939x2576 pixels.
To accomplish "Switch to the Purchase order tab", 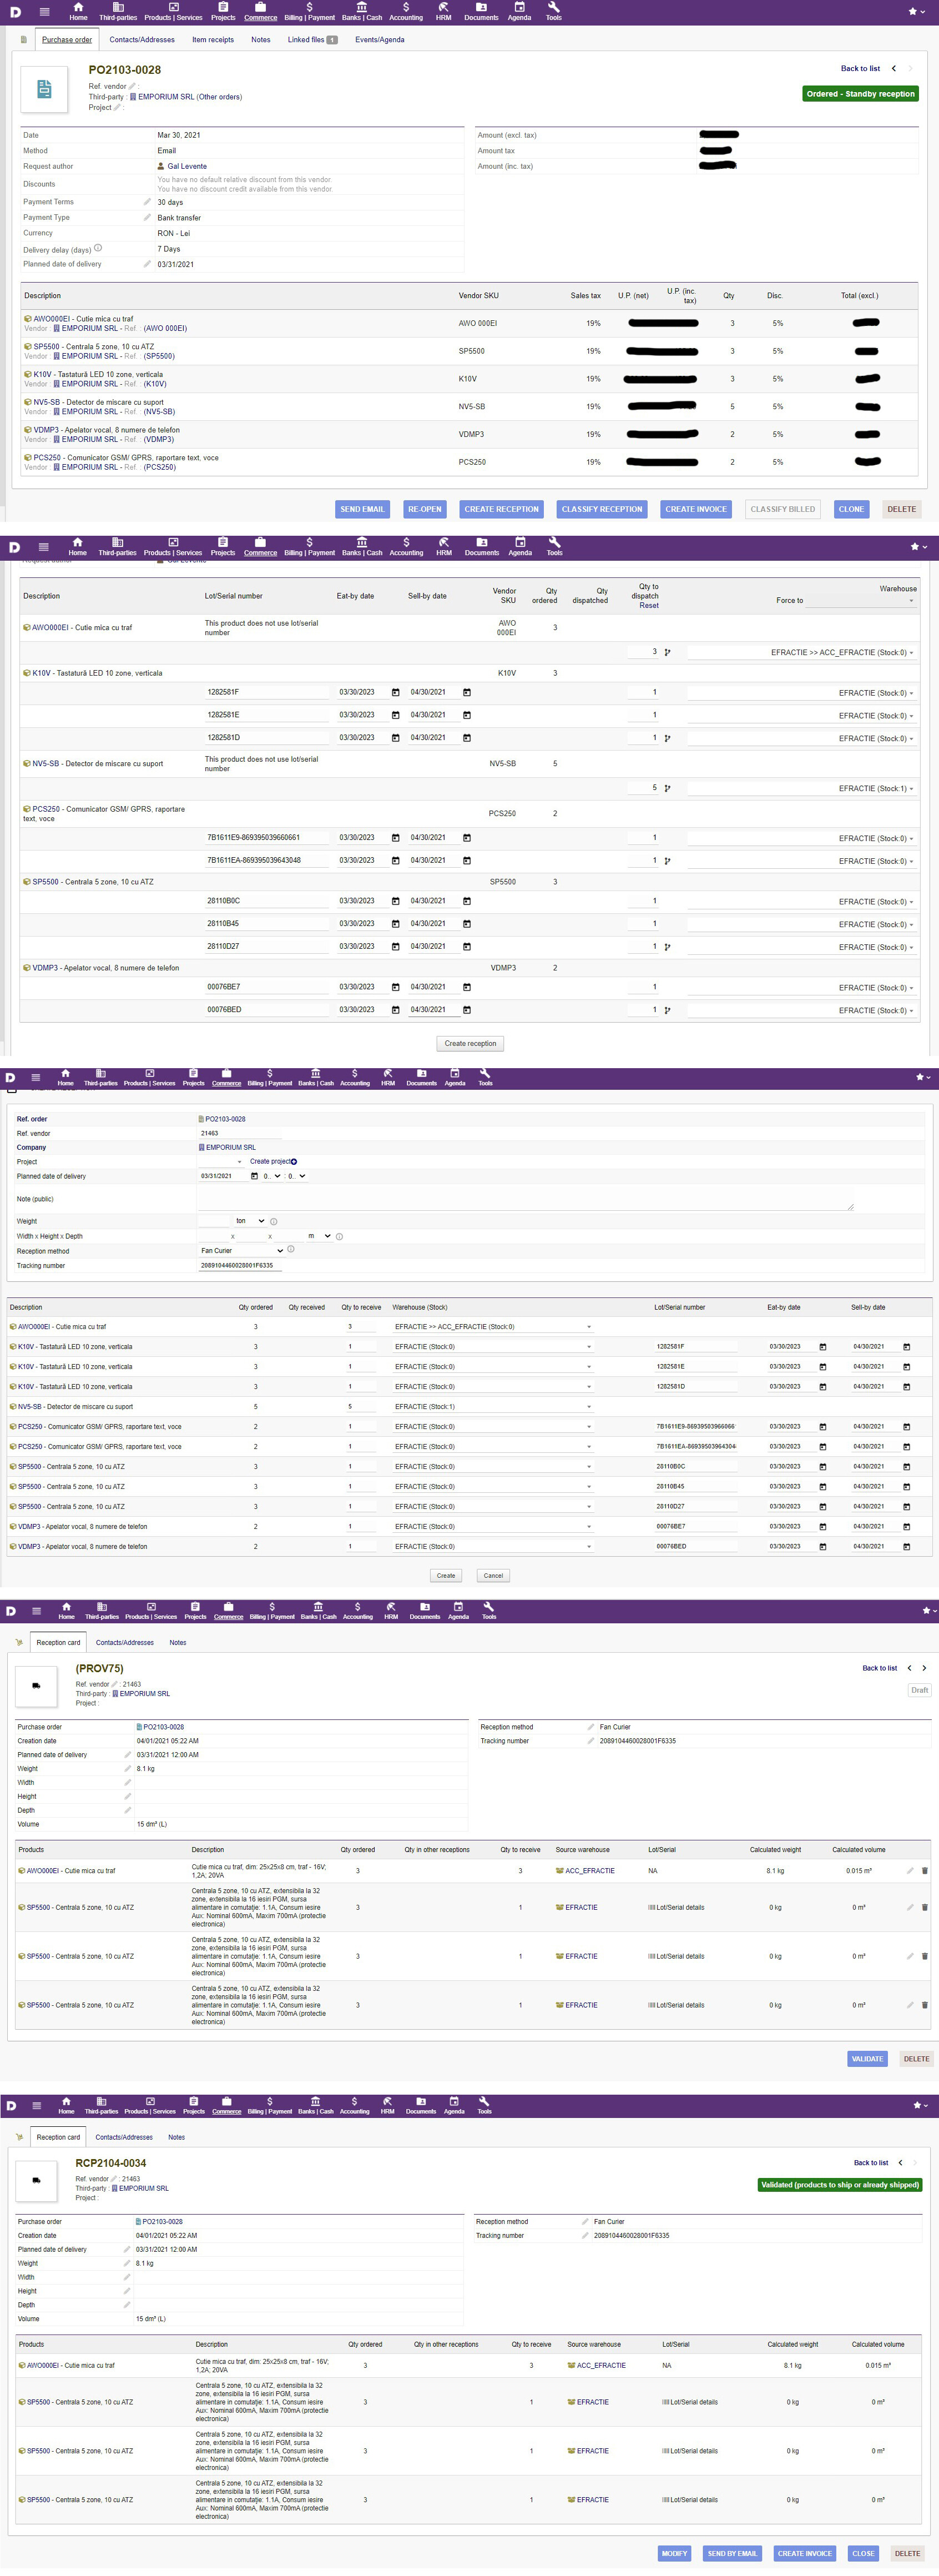I will [x=67, y=40].
